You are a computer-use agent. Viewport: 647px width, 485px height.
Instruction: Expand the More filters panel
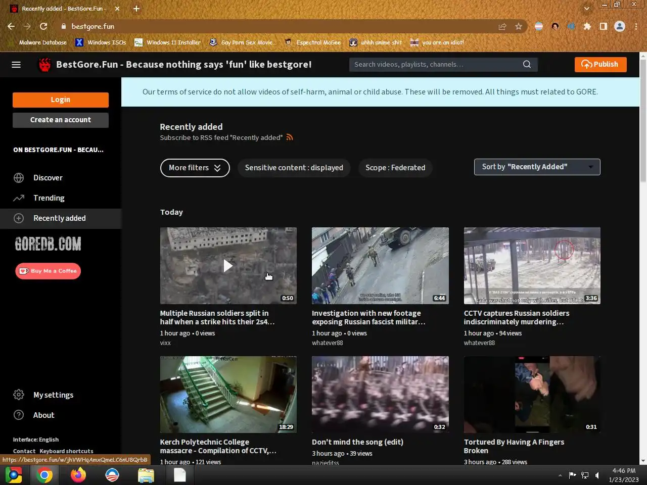coord(195,168)
